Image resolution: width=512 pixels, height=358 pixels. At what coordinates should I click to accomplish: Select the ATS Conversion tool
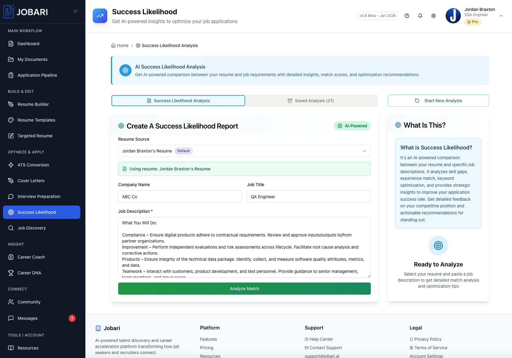pyautogui.click(x=33, y=165)
